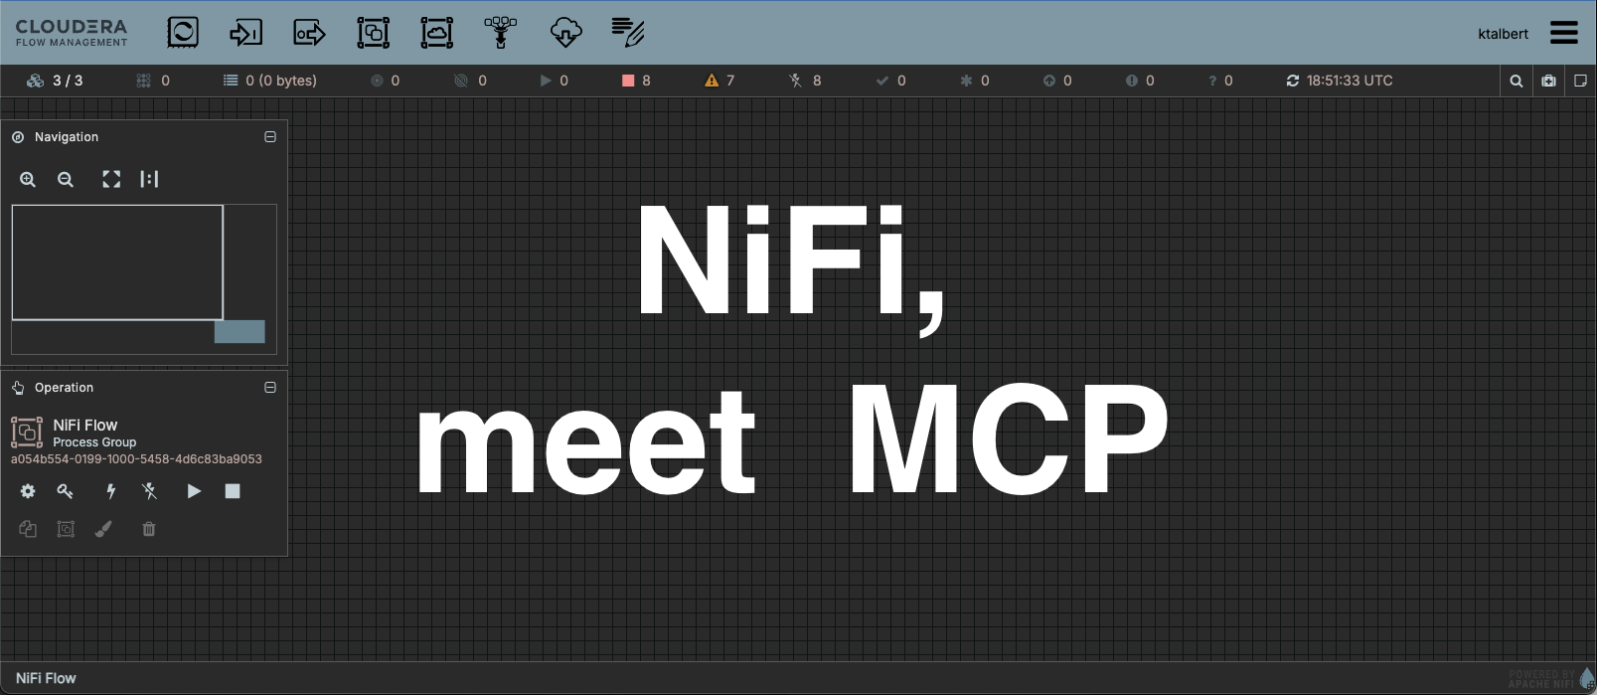Open process group configuration gear
The width and height of the screenshot is (1597, 695).
point(28,491)
